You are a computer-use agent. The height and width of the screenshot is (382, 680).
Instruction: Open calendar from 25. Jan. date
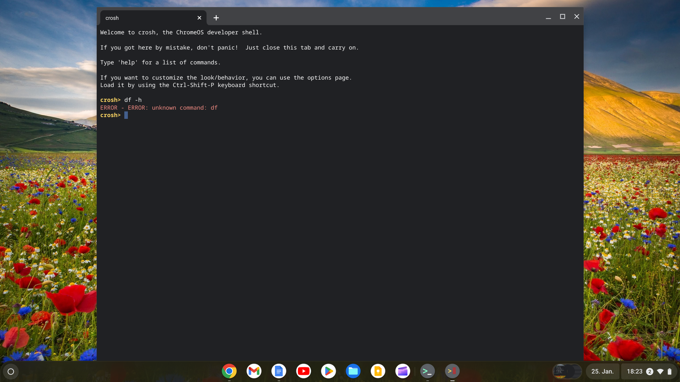[602, 371]
